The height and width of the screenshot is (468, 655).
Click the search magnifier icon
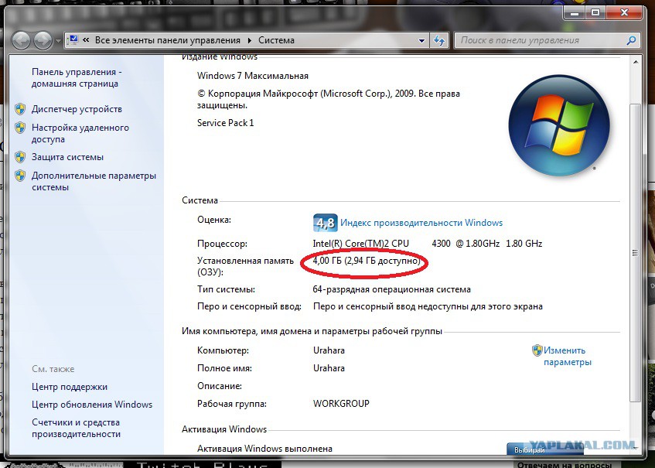(631, 40)
